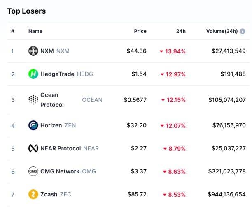This screenshot has width=252, height=207.
Task: Click the green HedgeTrade logo icon
Action: 33,74
